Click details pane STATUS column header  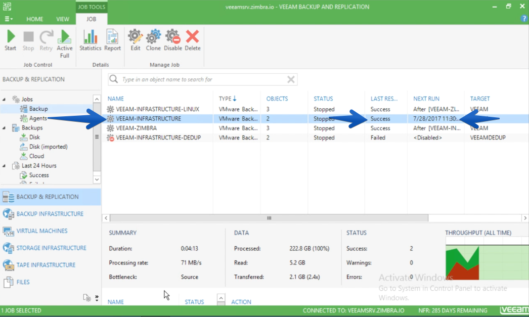(194, 302)
